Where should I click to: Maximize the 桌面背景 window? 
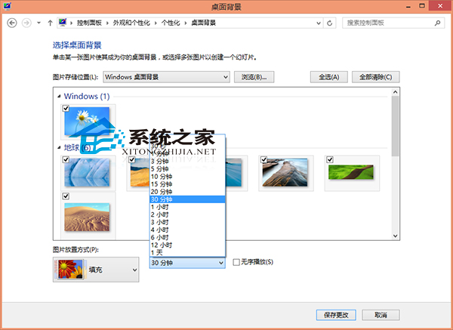pyautogui.click(x=422, y=6)
